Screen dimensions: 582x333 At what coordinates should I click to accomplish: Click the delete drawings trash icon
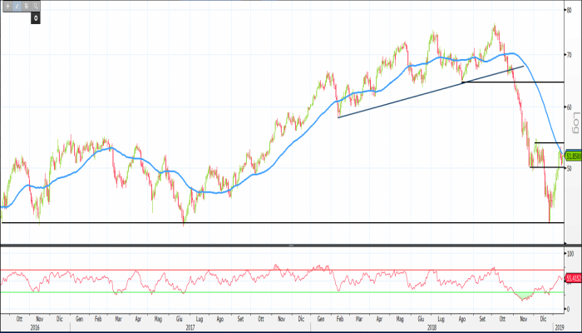pos(26,5)
